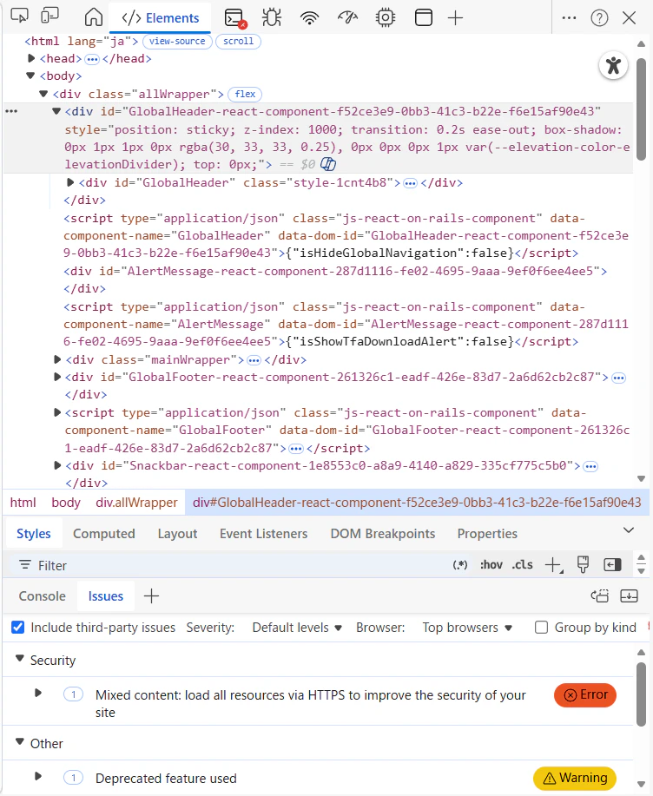Collapse the Security issues group
The height and width of the screenshot is (796, 653).
tap(20, 659)
